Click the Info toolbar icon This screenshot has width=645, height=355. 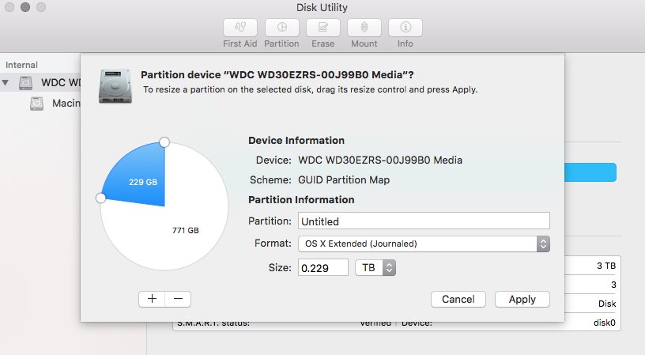point(405,28)
